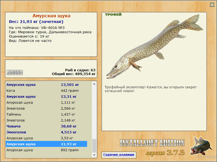This screenshot has width=217, height=162.
Task: Select highlighted Амурская щука 21,93 кг row
Action: click(46, 144)
